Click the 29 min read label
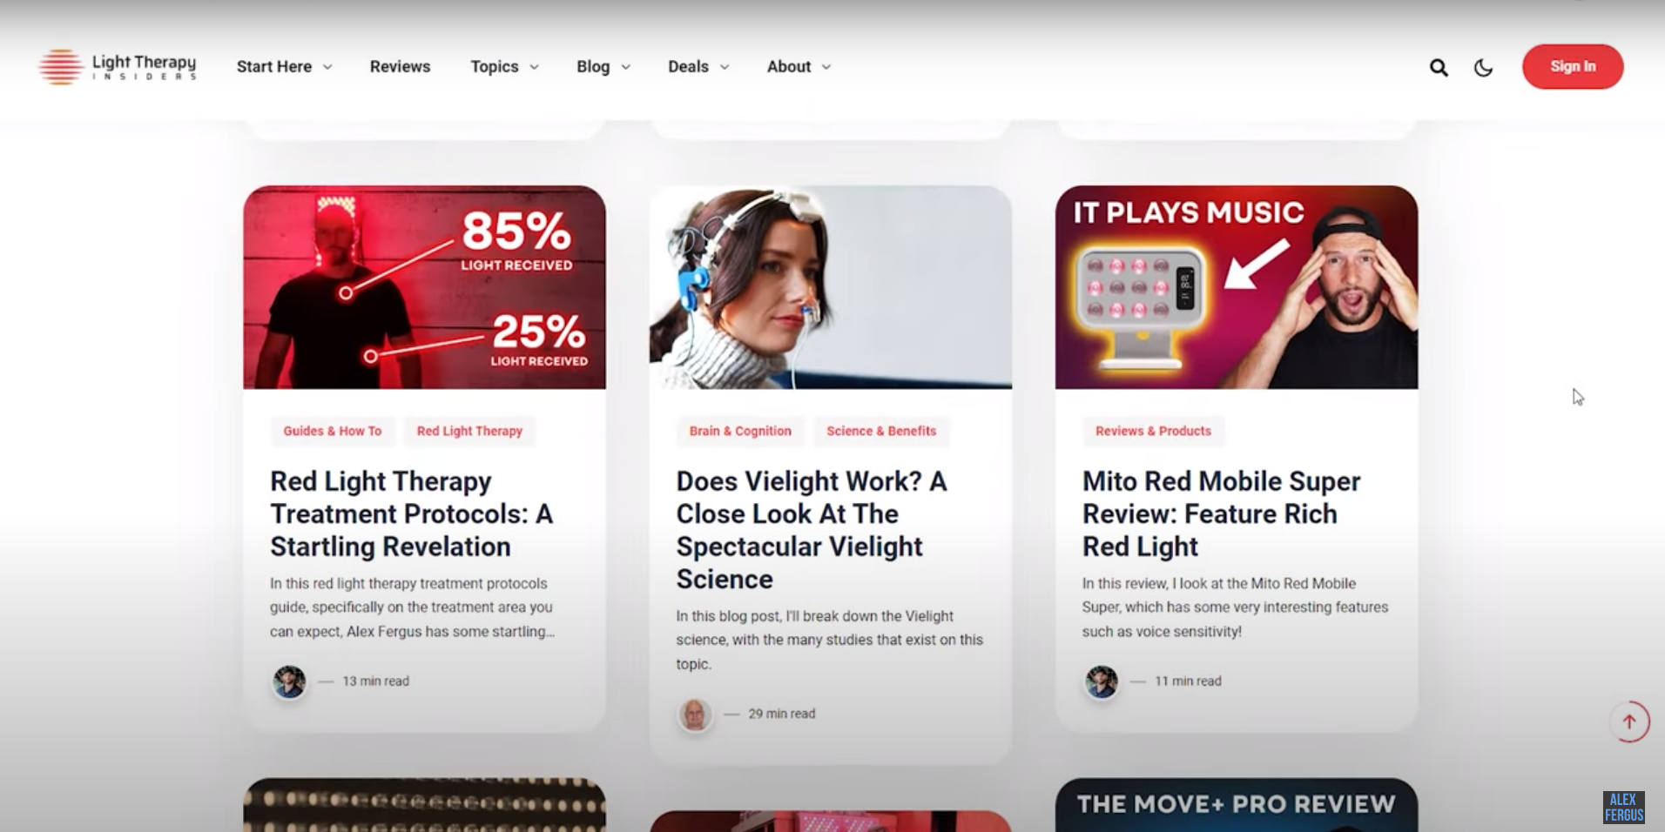The height and width of the screenshot is (832, 1665). 782,714
